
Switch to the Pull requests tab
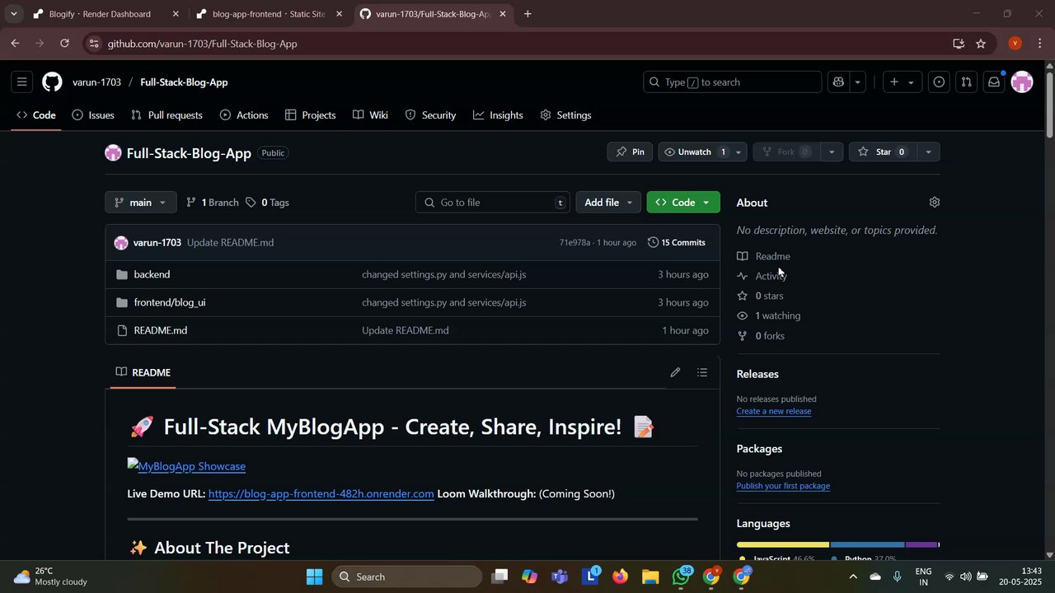point(166,115)
